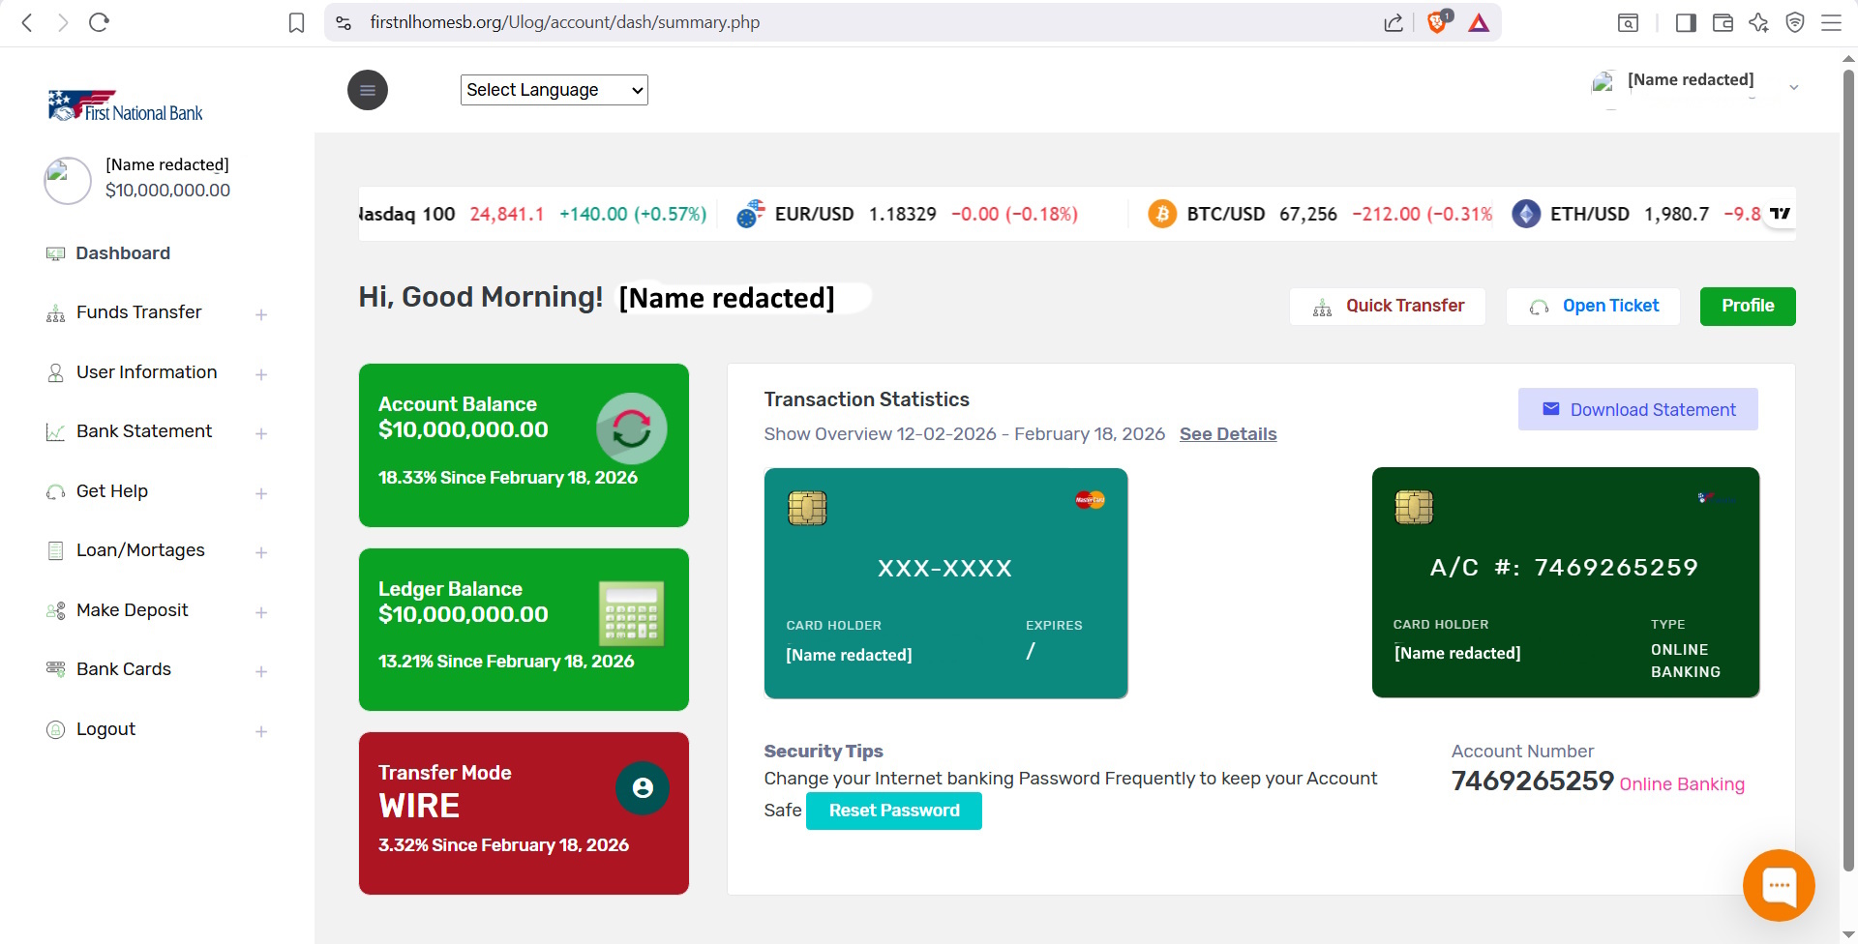1858x944 pixels.
Task: Open the Select Language dropdown
Action: pos(554,90)
